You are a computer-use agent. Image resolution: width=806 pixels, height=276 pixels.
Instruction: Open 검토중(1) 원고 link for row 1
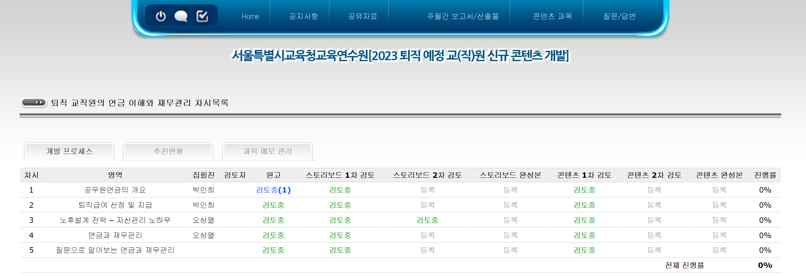[x=273, y=190]
